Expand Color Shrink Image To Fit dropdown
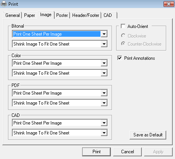The image size is (175, 159). pyautogui.click(x=104, y=73)
